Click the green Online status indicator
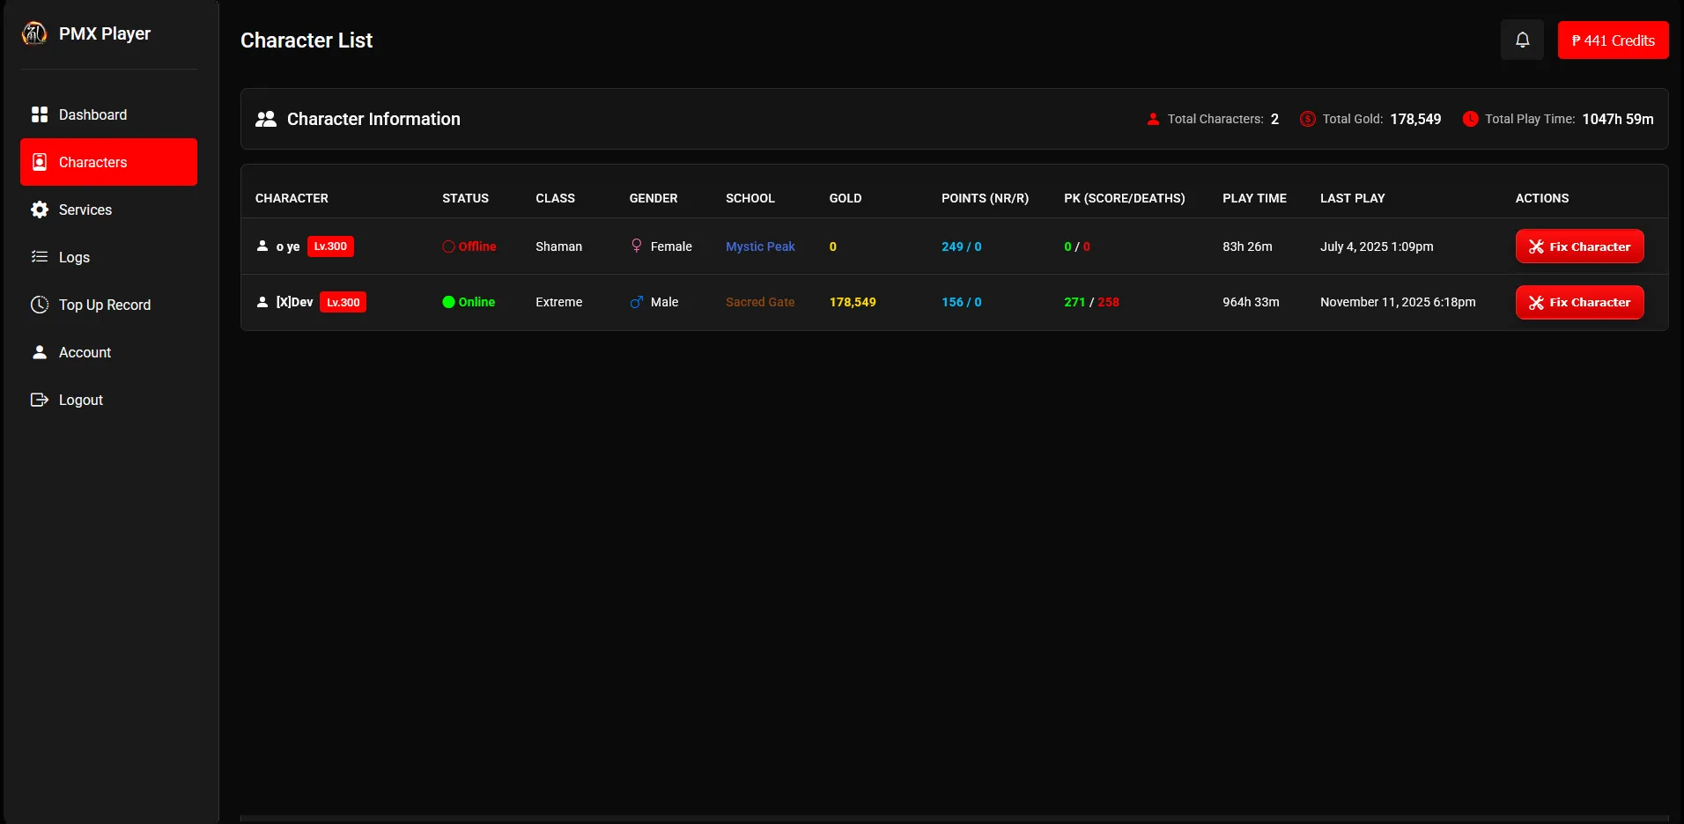Viewport: 1684px width, 824px height. pos(448,302)
